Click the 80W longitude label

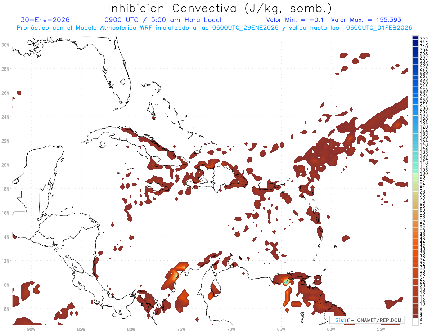pos(131,330)
